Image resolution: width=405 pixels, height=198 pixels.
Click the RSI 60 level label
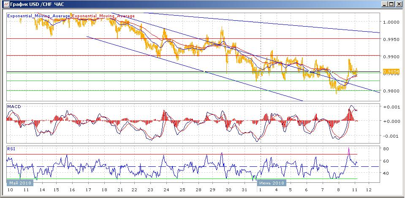[x=386, y=161]
